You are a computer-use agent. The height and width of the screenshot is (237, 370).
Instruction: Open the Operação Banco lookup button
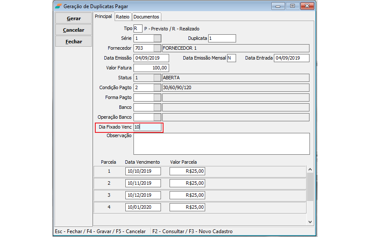(158, 117)
